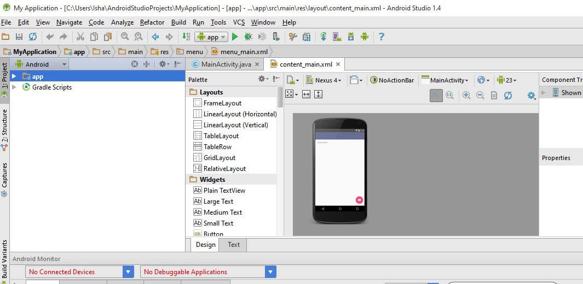Toggle actual size 1:1 zoom
The width and height of the screenshot is (583, 284).
pos(449,95)
